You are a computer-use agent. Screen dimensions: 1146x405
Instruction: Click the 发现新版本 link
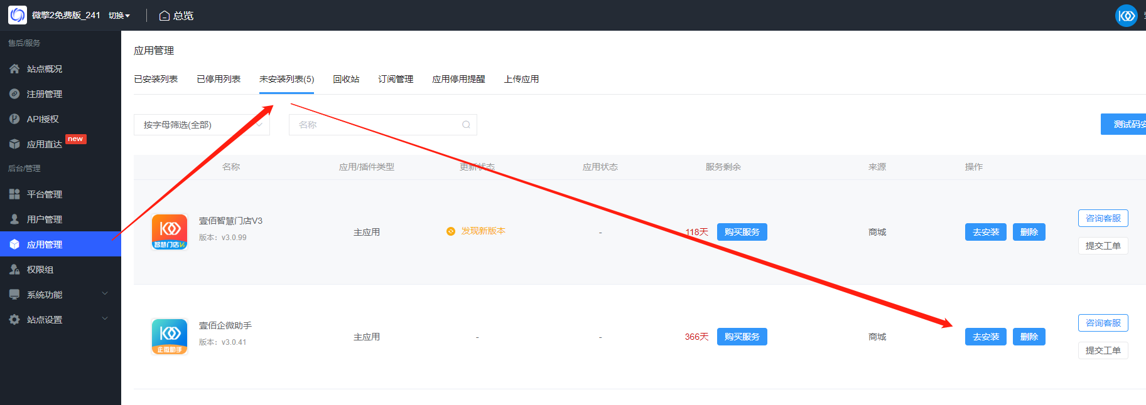tap(483, 231)
